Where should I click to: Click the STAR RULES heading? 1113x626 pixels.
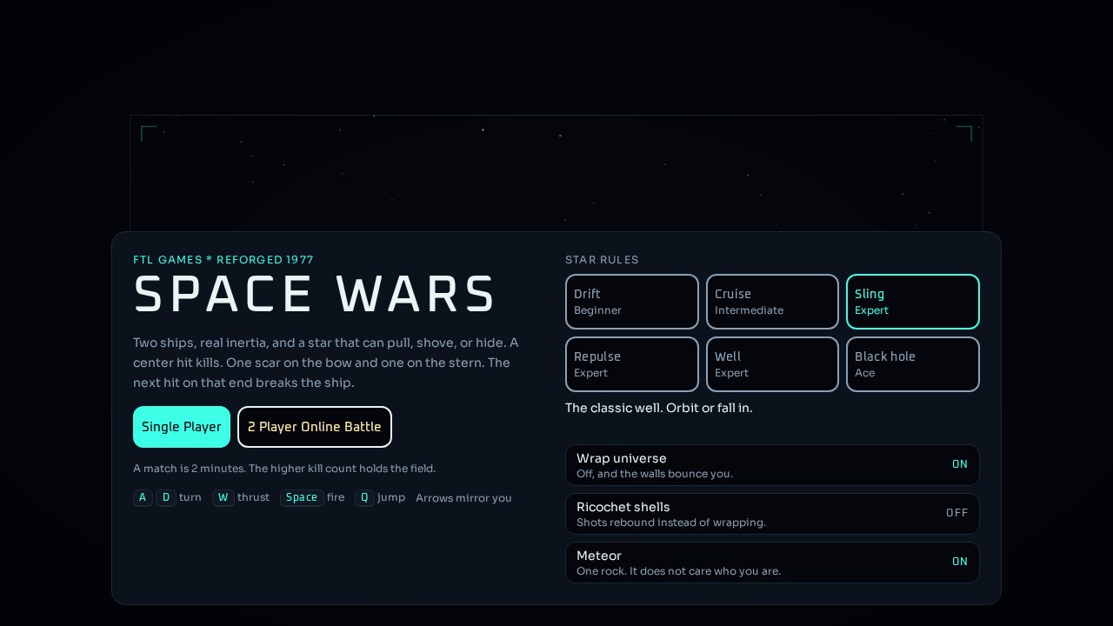602,260
